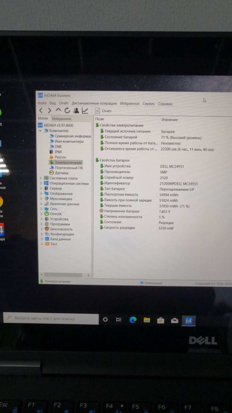Viewport: 232px width, 413px height.
Task: Open Mail app from taskbar
Action: [175, 320]
